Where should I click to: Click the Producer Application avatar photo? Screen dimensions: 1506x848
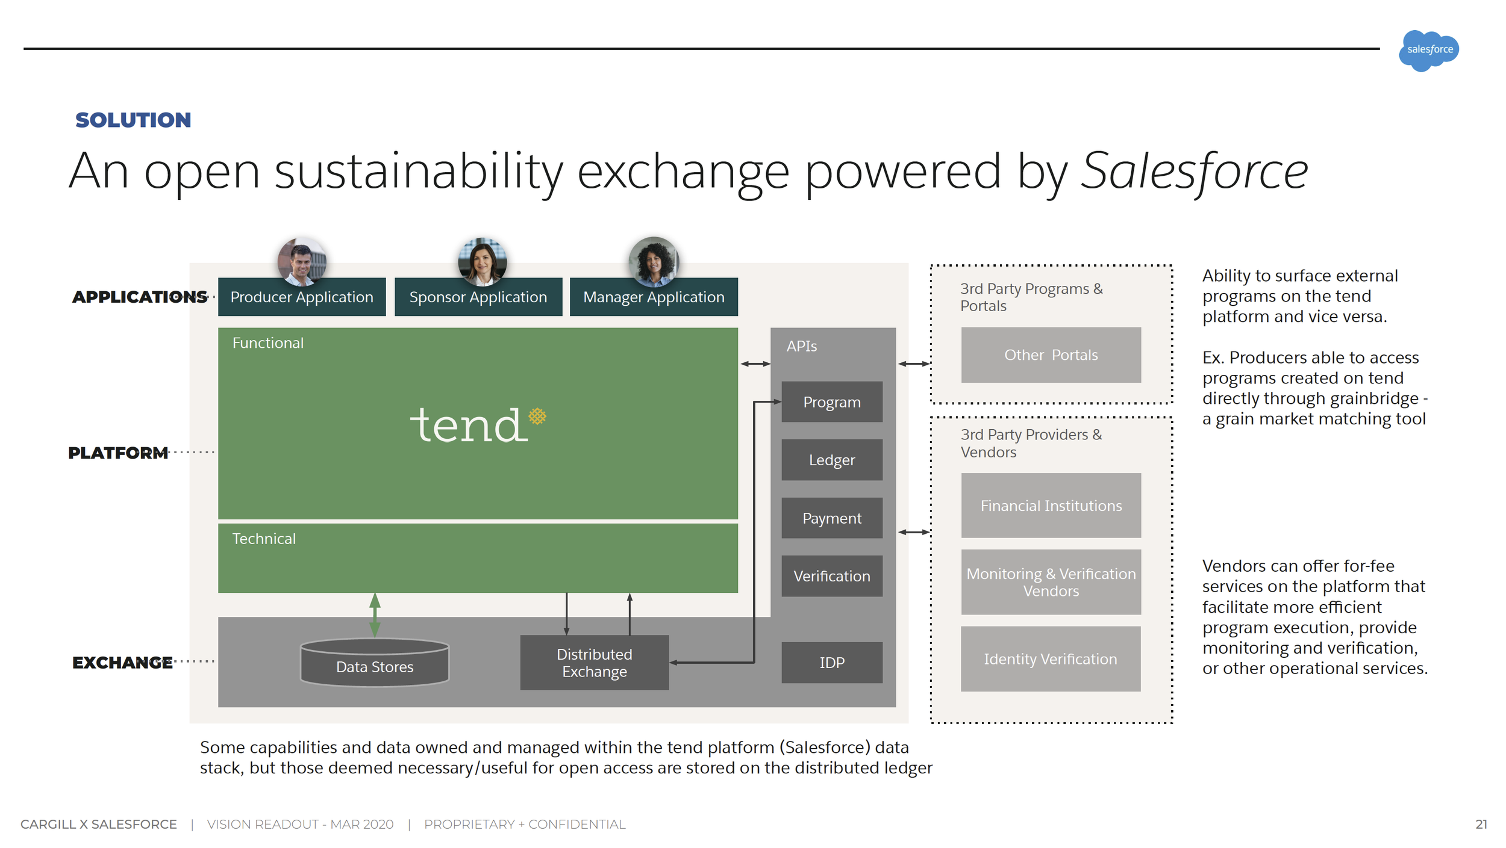[x=302, y=262]
